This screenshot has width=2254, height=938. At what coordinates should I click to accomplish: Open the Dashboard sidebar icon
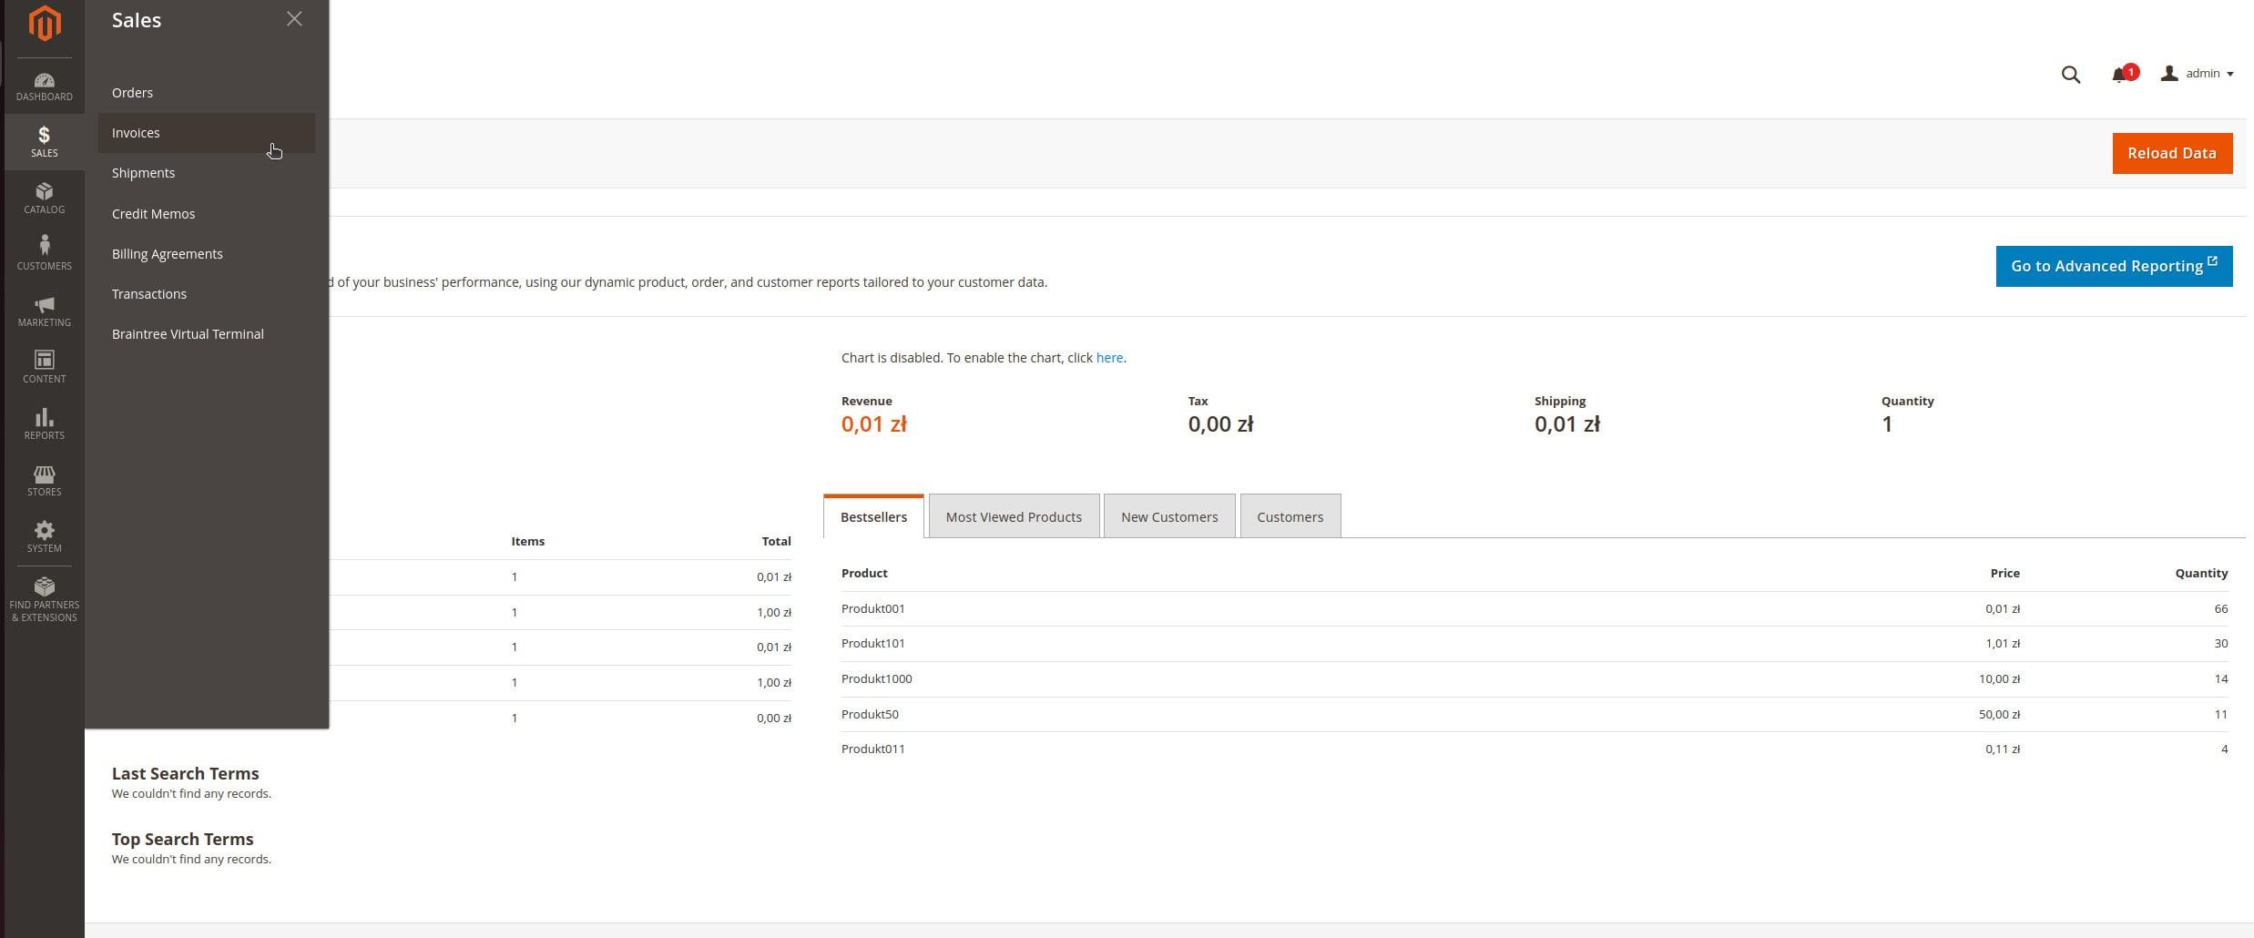point(44,86)
